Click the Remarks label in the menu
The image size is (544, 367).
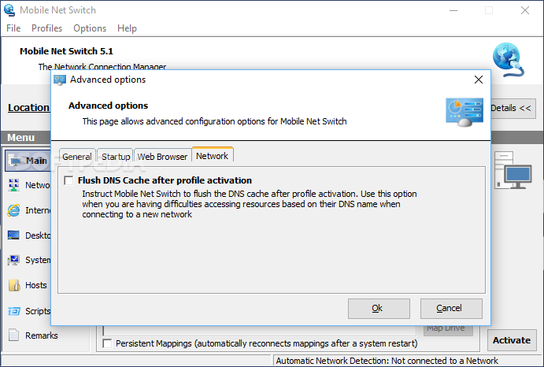point(41,335)
